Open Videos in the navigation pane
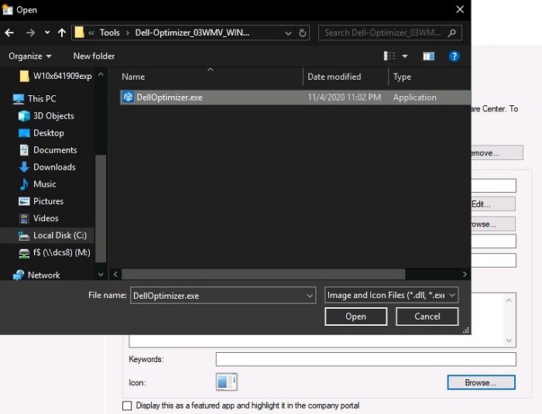Viewport: 542px width, 414px height. (x=39, y=218)
